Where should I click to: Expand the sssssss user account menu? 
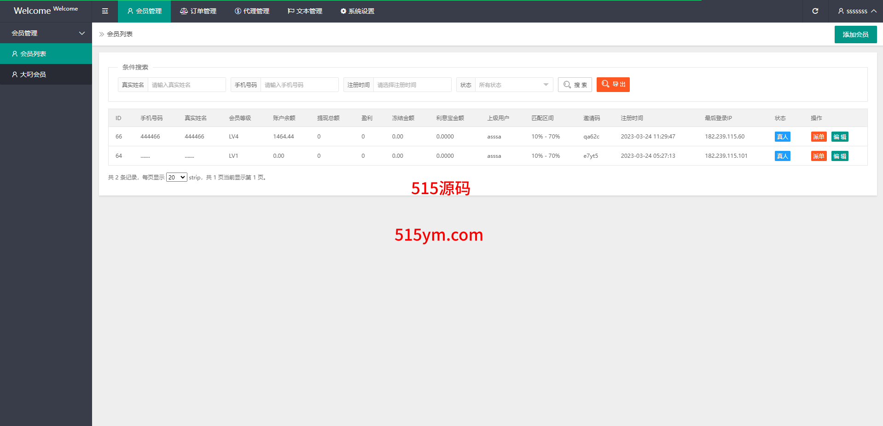(857, 11)
